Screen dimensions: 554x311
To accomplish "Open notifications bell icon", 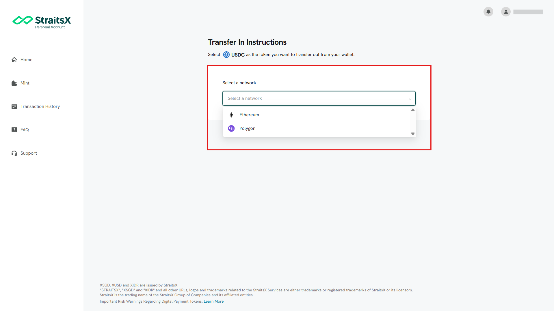I will [x=488, y=12].
